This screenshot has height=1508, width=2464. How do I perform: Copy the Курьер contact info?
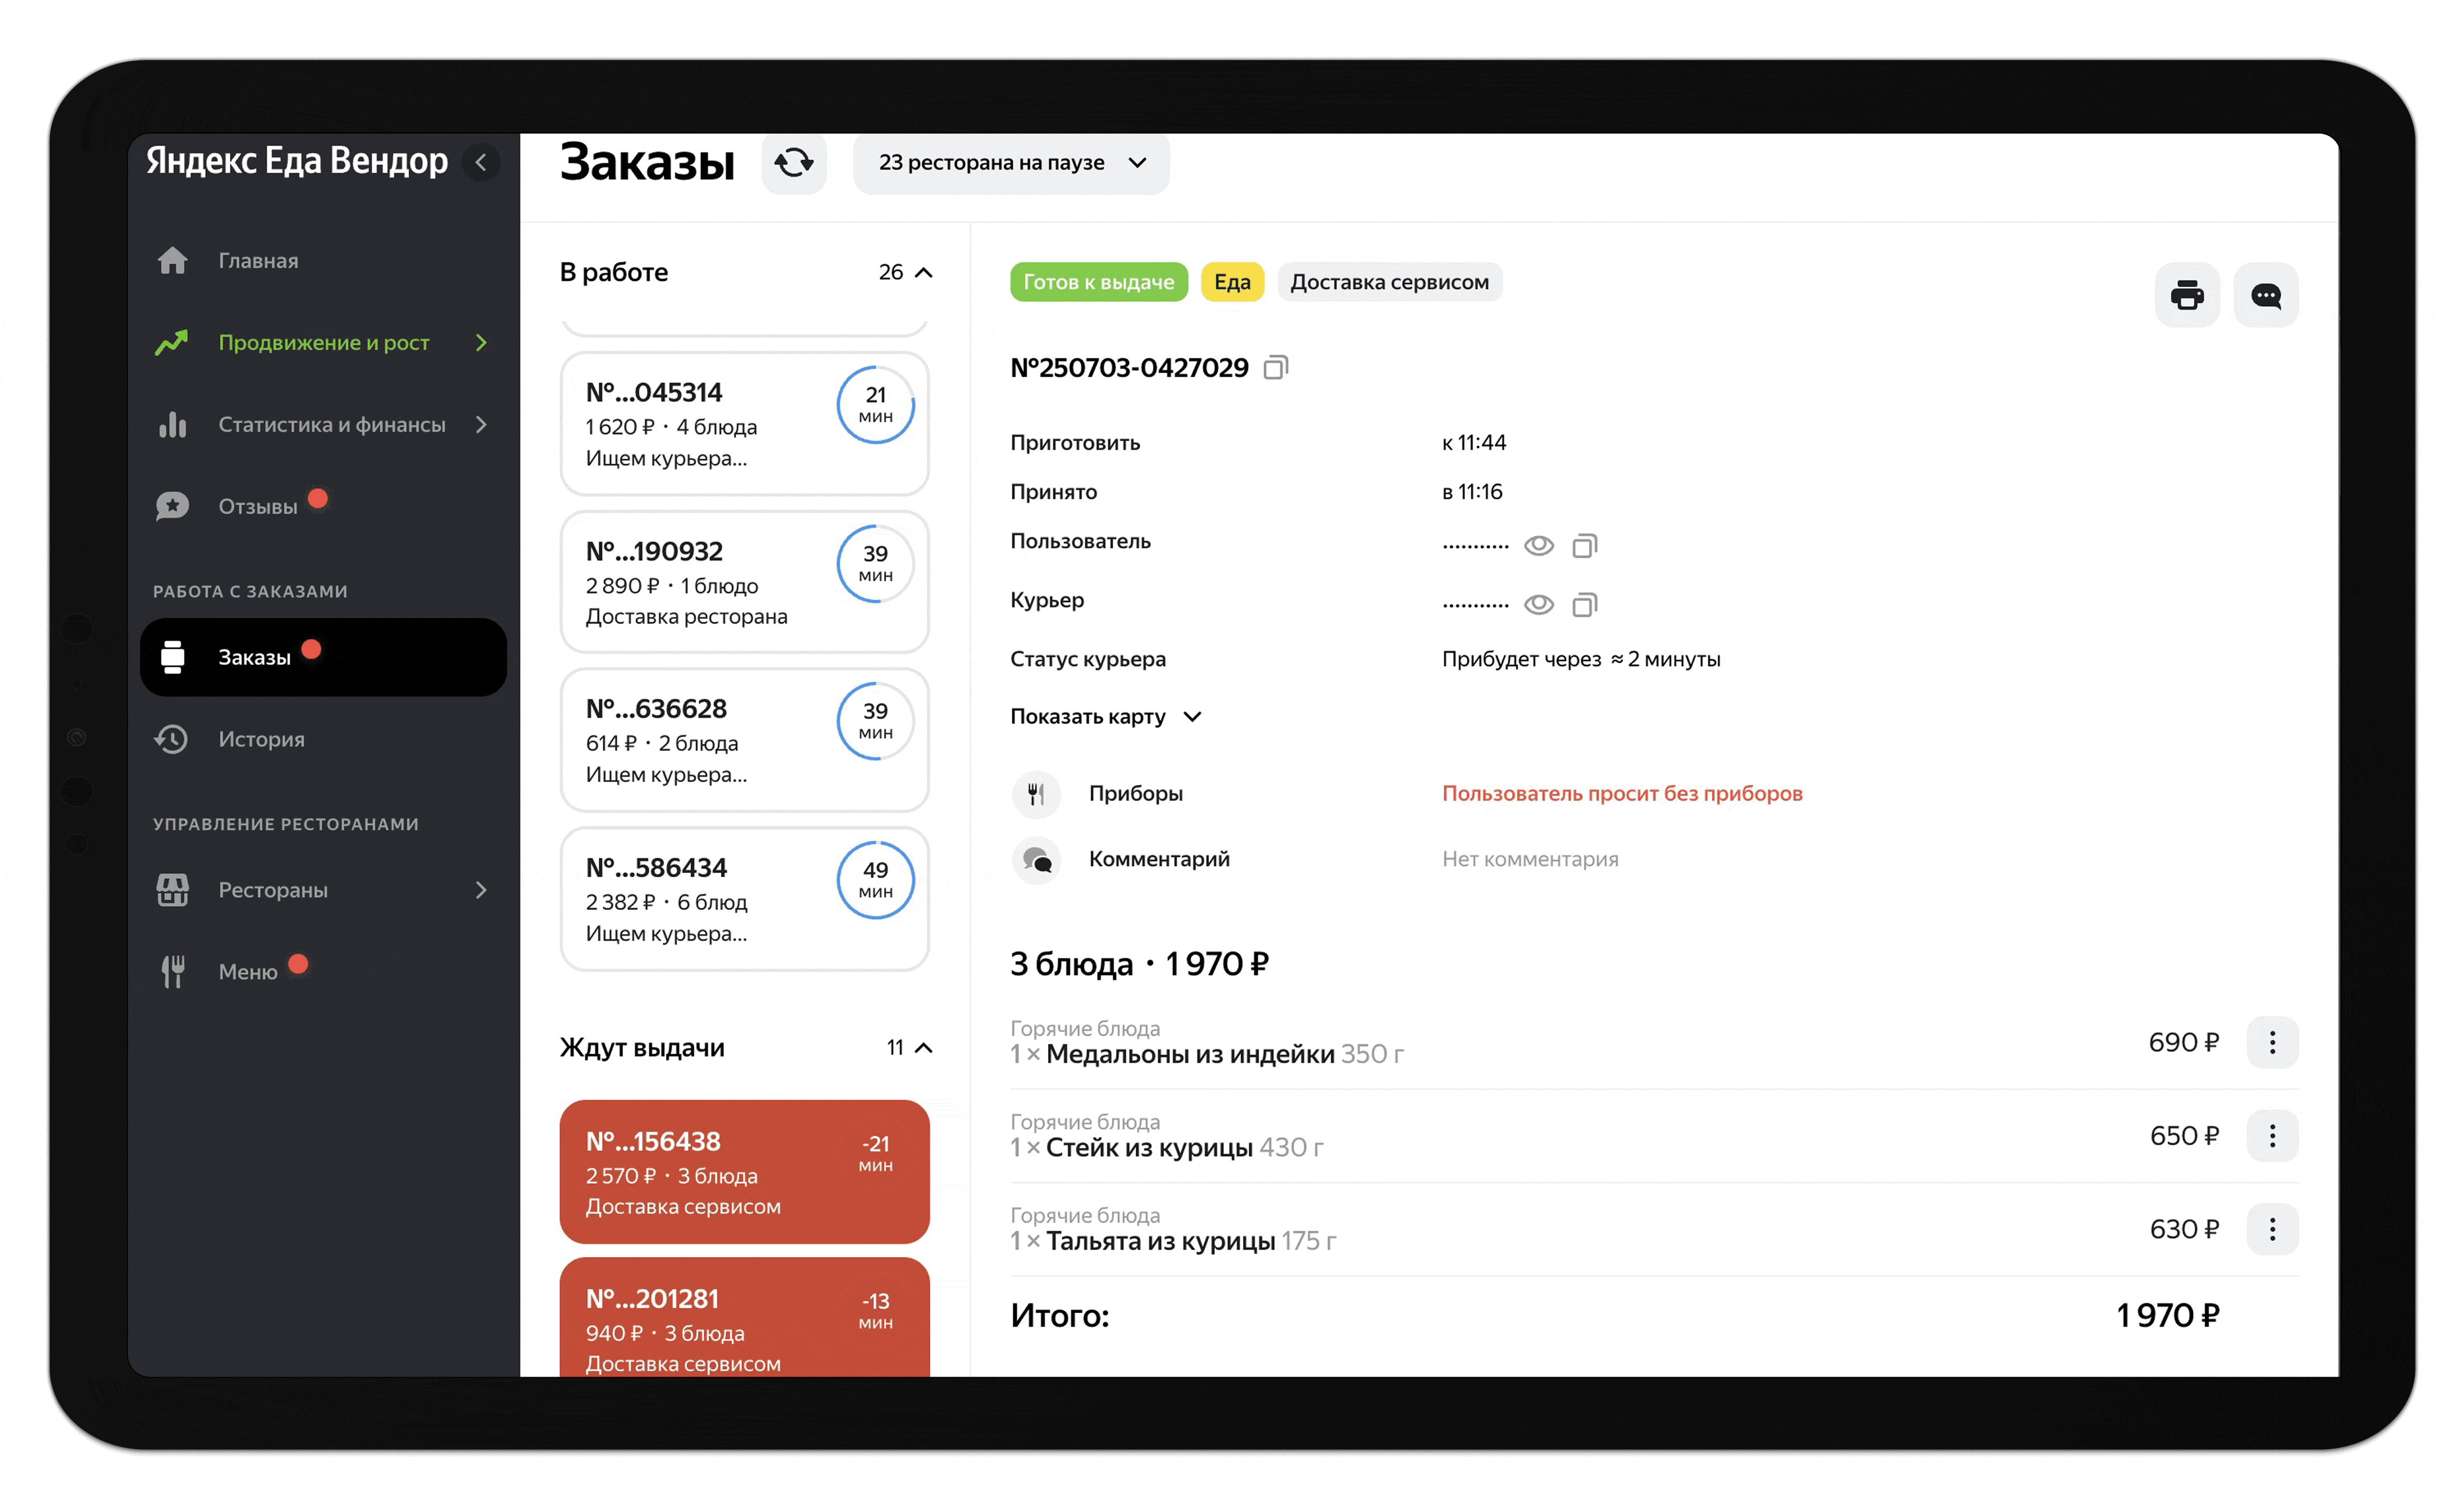coord(1584,605)
